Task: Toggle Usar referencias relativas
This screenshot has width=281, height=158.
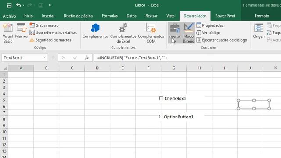Action: click(53, 32)
